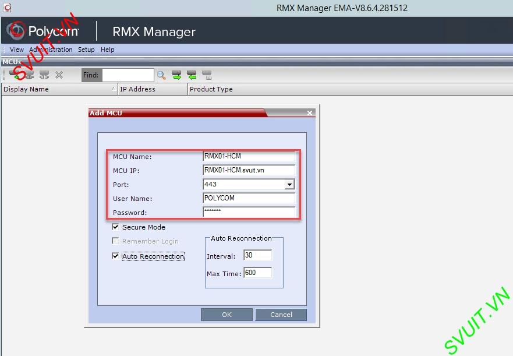The width and height of the screenshot is (513, 356).
Task: Click the Add MCU toolbar icon
Action: [x=15, y=75]
